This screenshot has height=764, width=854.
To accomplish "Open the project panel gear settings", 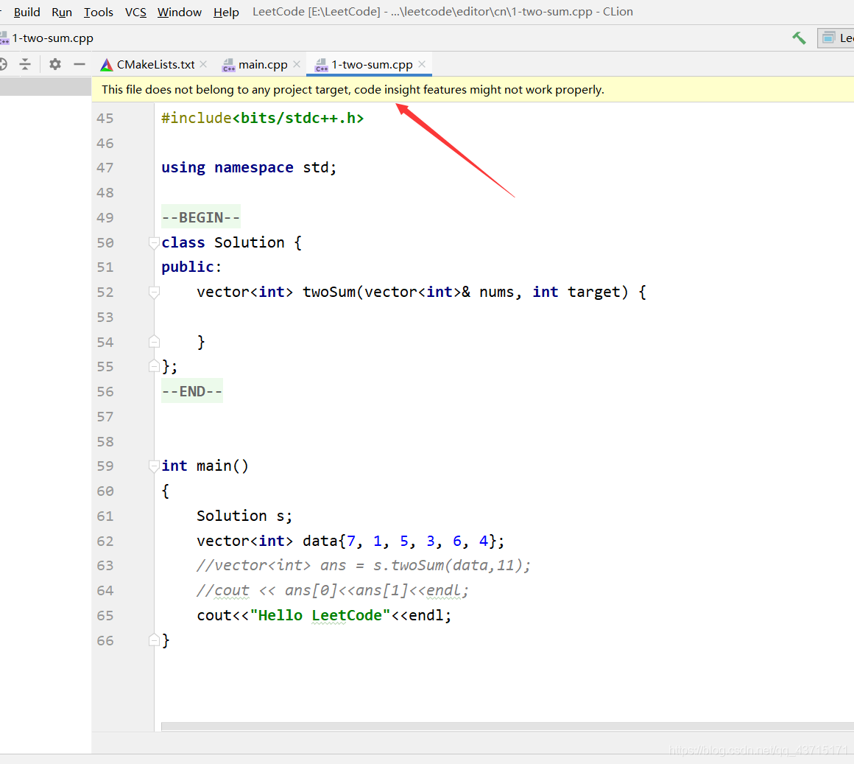I will click(x=55, y=65).
